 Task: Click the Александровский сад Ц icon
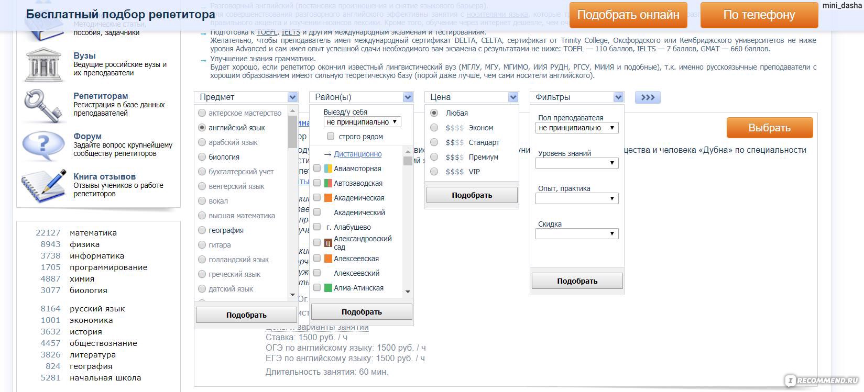pos(328,242)
